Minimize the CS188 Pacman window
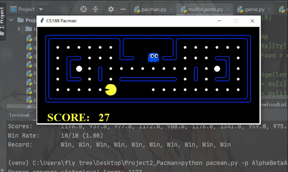The height and width of the screenshot is (172, 288). [x=219, y=21]
